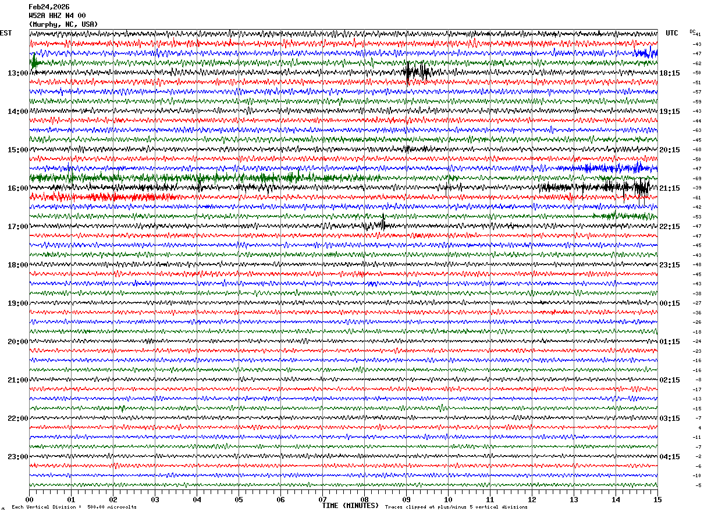Click the EST timezone label
This screenshot has width=704, height=515.
tap(6, 33)
